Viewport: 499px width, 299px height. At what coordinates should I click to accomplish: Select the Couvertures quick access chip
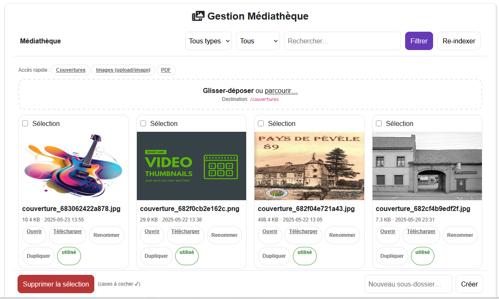tap(70, 70)
